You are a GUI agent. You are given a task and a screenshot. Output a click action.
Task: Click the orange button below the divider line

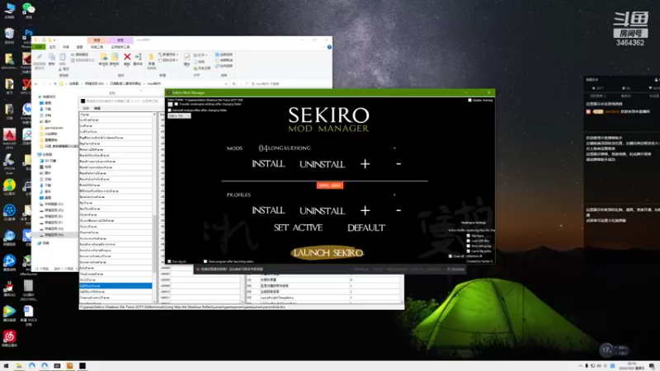(x=329, y=185)
